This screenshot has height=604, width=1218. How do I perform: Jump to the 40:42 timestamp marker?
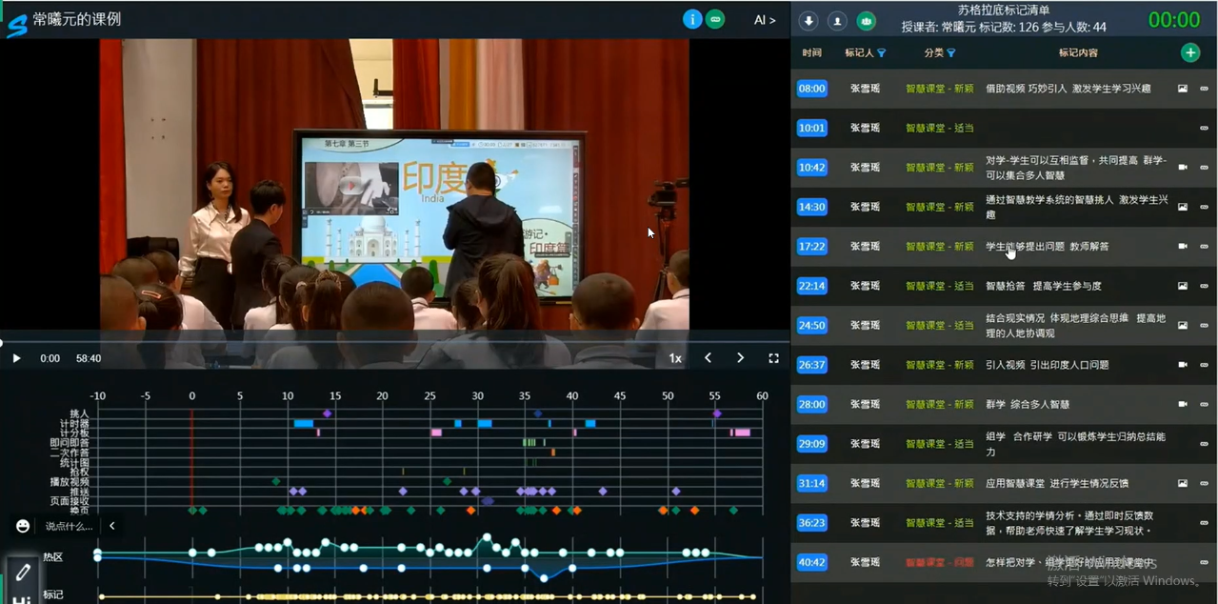(x=811, y=562)
